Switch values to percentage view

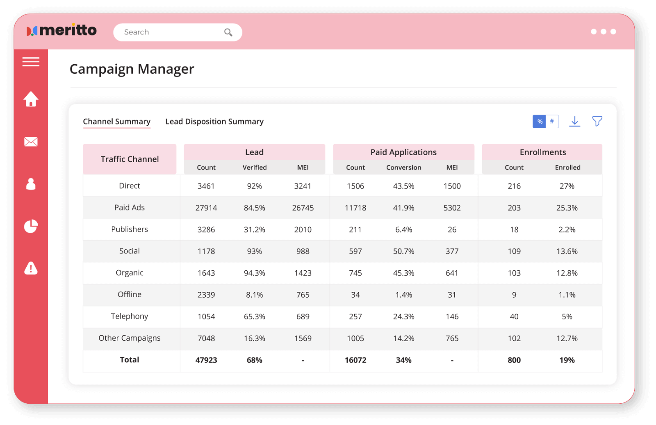click(x=540, y=121)
